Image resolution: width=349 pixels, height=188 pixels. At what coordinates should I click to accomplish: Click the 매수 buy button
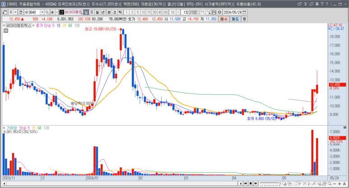pos(224,19)
